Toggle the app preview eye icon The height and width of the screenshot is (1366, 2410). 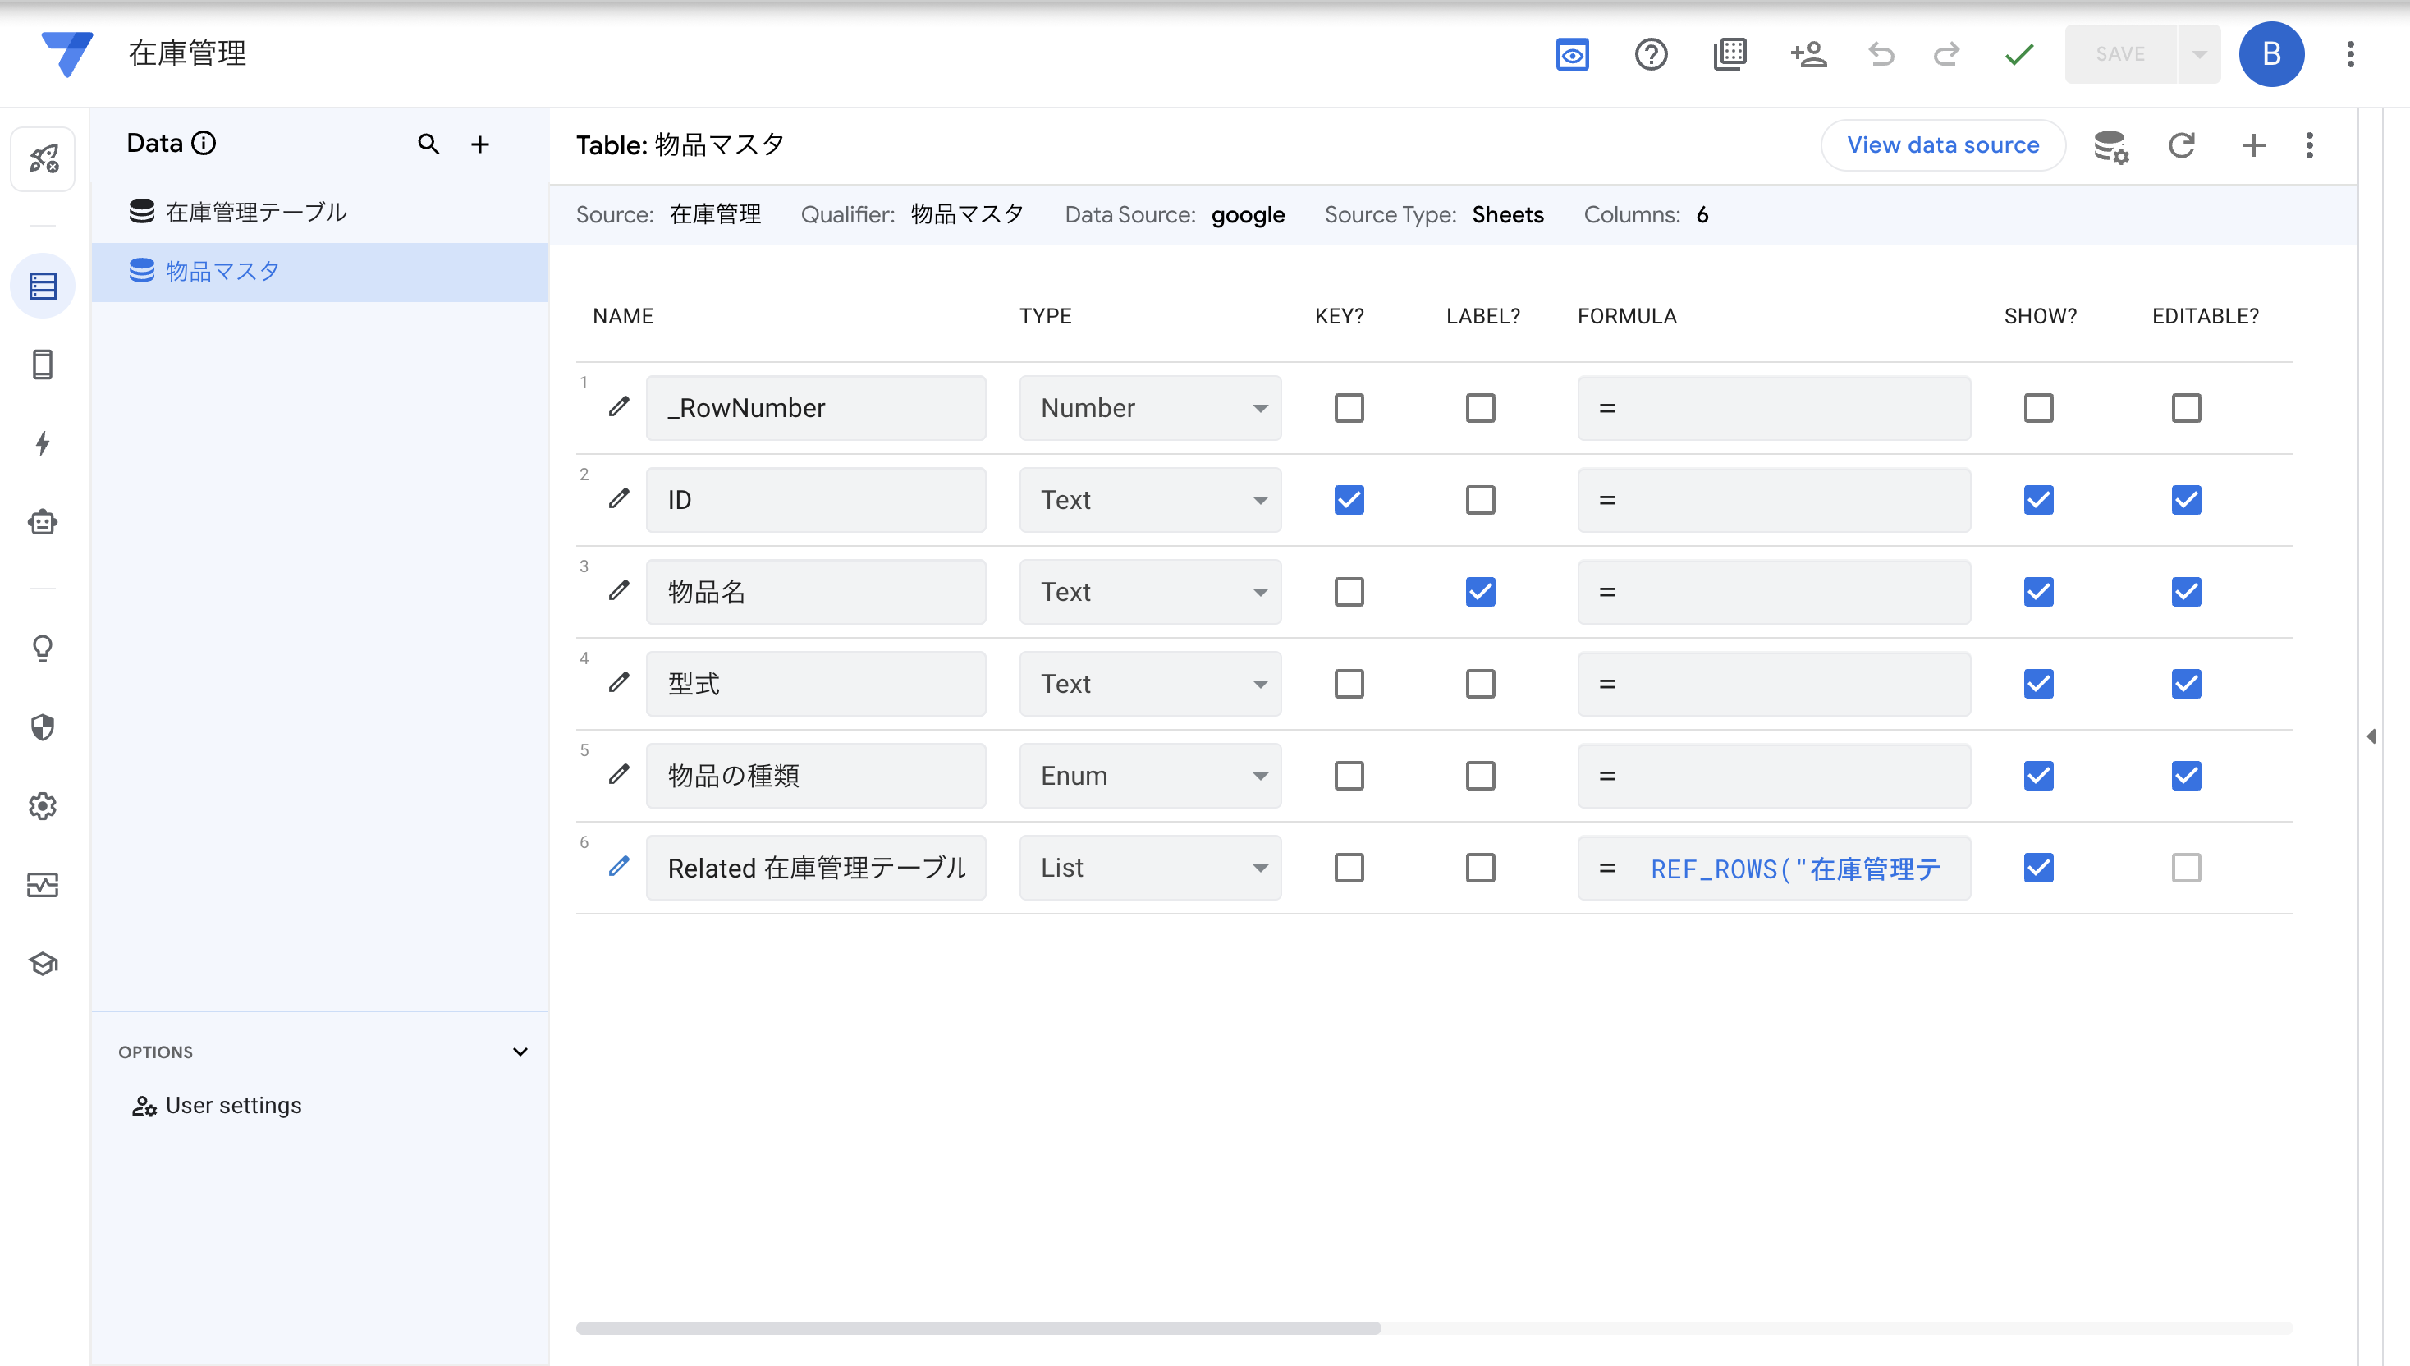coord(1572,54)
